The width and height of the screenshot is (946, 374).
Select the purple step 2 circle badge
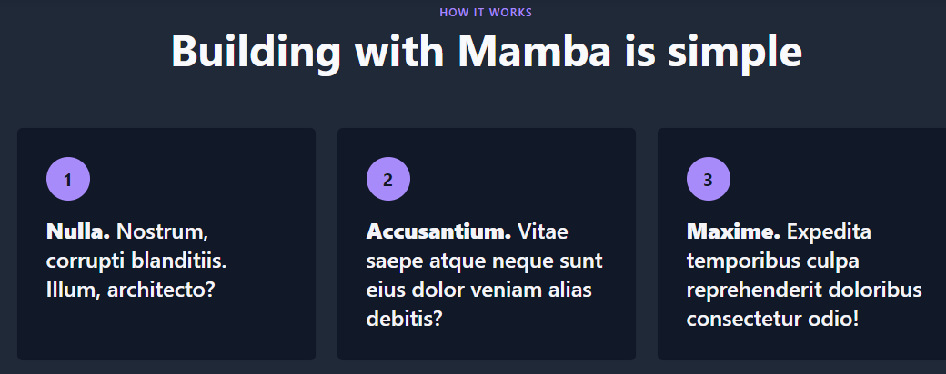(387, 179)
